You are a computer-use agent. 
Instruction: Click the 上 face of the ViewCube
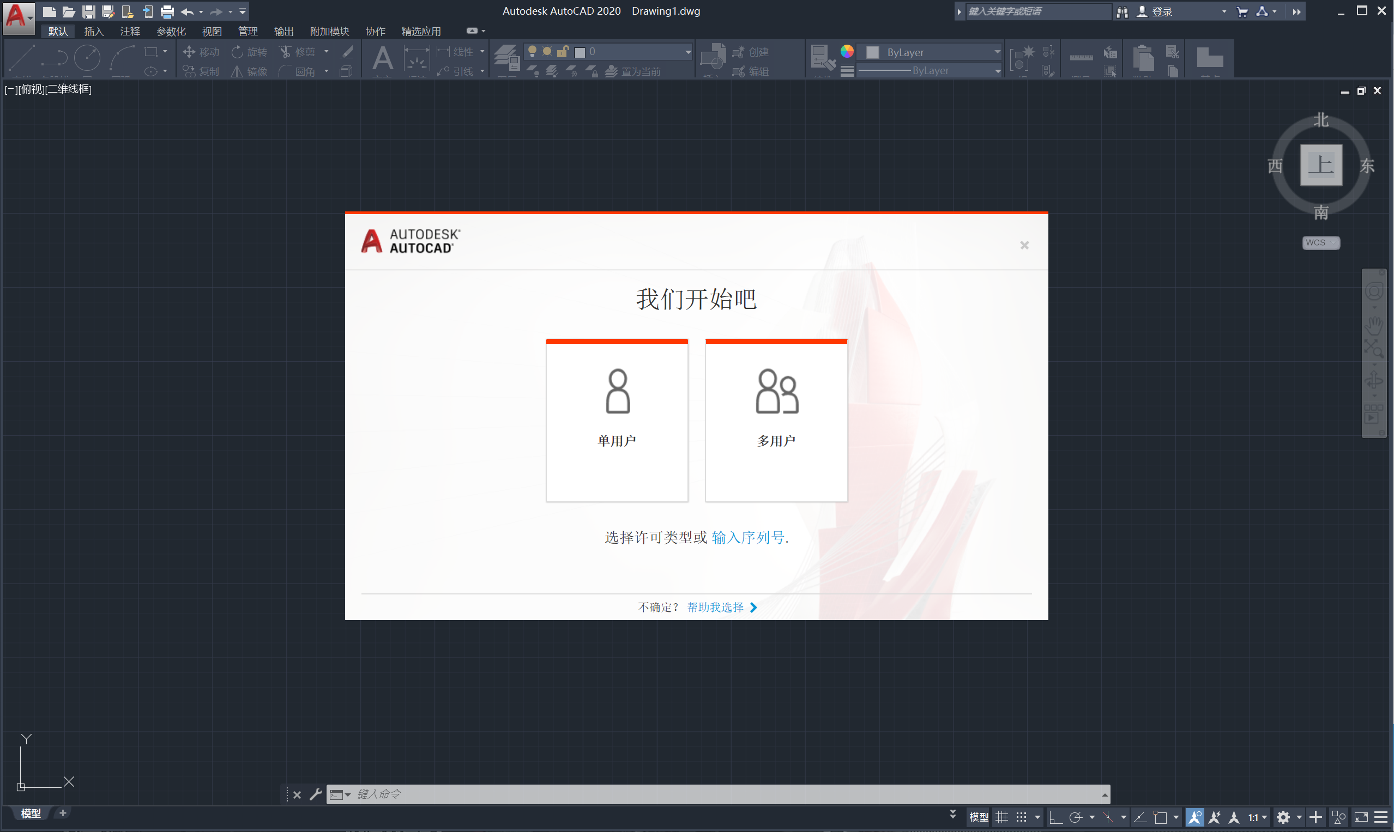tap(1321, 165)
